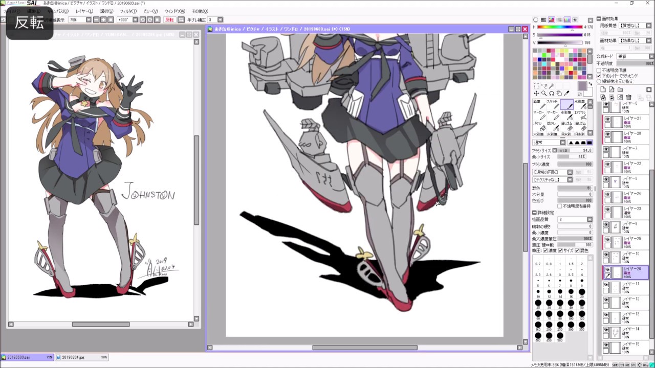This screenshot has width=655, height=368.
Task: Adjust the brush 濃度 density slider
Action: pos(575,164)
